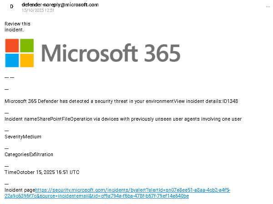Click the Incident name SharePointFileOperation line
Viewport: 273px width, 204px height.
pos(123,119)
